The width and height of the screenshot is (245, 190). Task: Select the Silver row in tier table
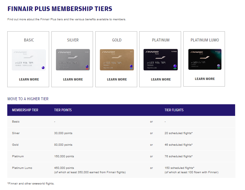(x=16, y=133)
